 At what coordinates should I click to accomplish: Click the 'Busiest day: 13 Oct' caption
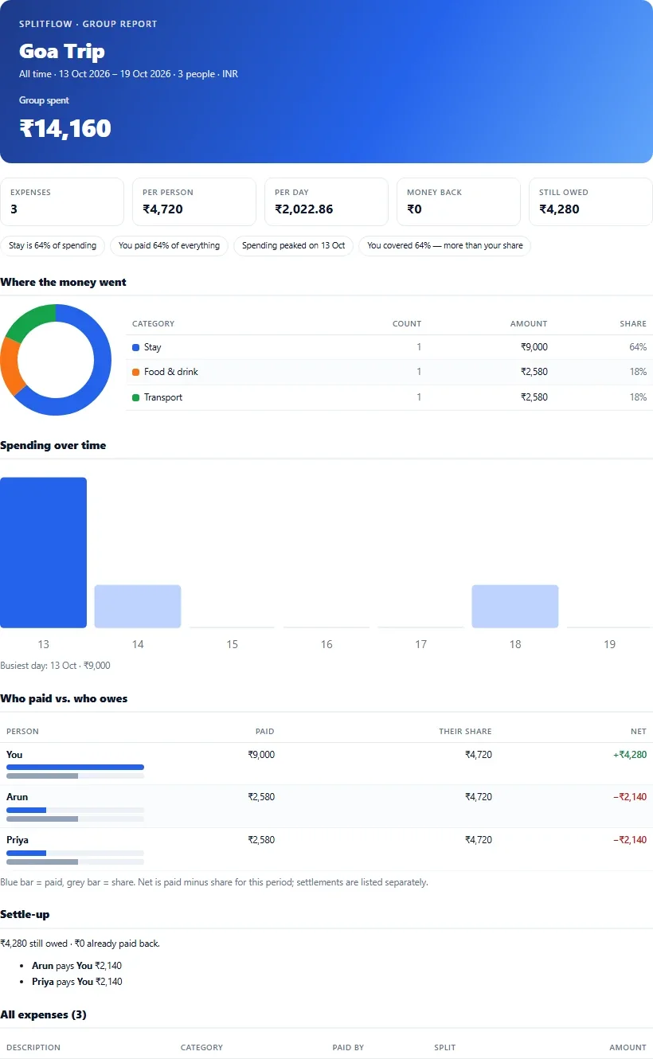click(x=55, y=666)
